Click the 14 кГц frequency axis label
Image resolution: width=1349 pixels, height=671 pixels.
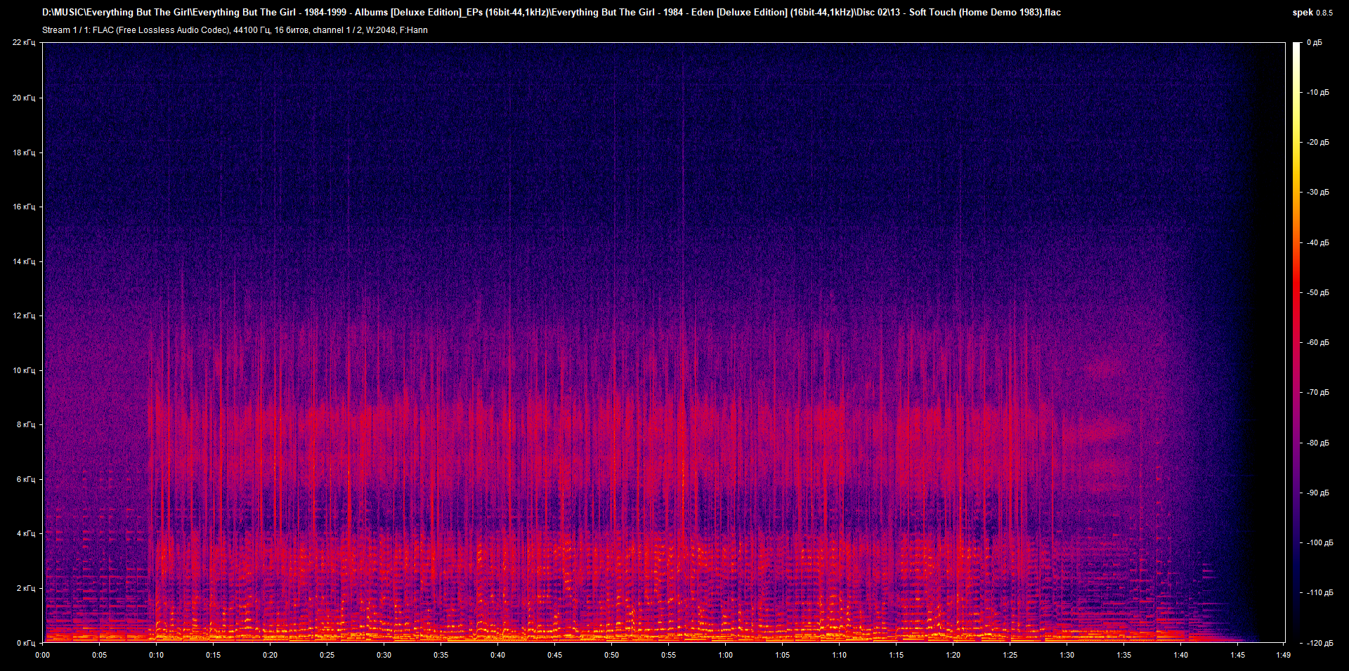coord(24,261)
